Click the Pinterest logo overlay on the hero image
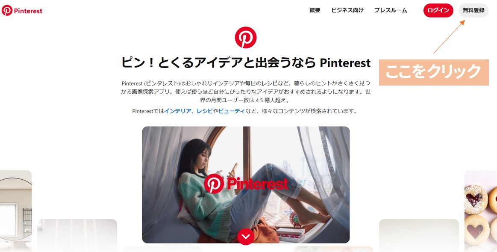Screen dimensions: 497x252 tap(246, 184)
